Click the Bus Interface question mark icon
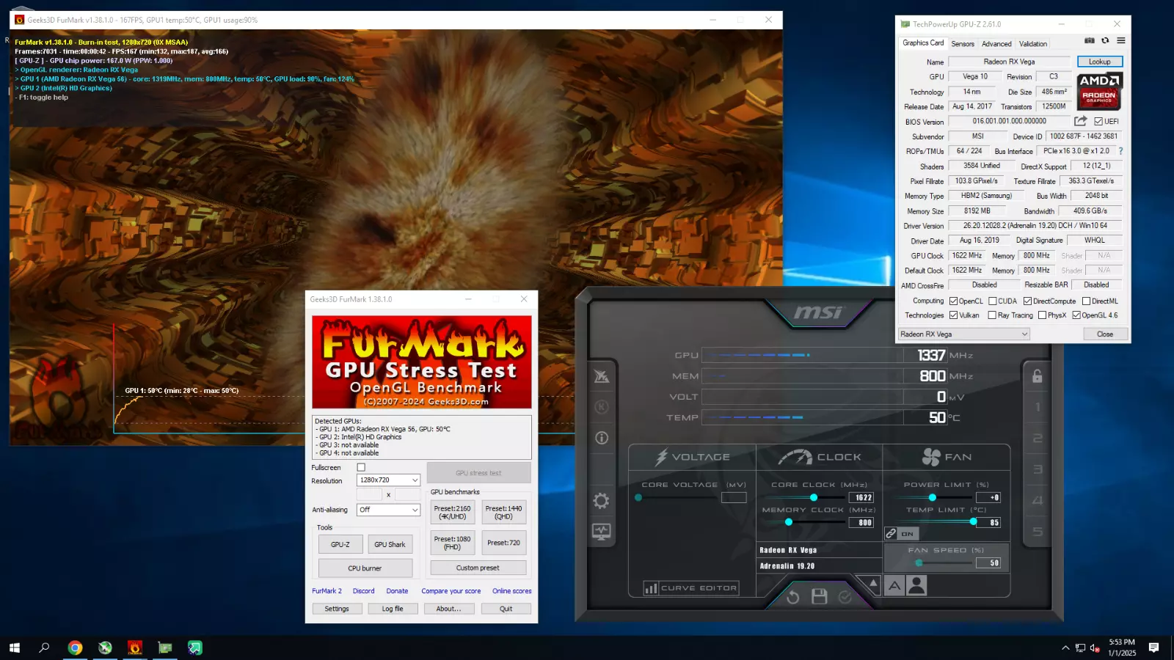The width and height of the screenshot is (1174, 660). coord(1120,151)
